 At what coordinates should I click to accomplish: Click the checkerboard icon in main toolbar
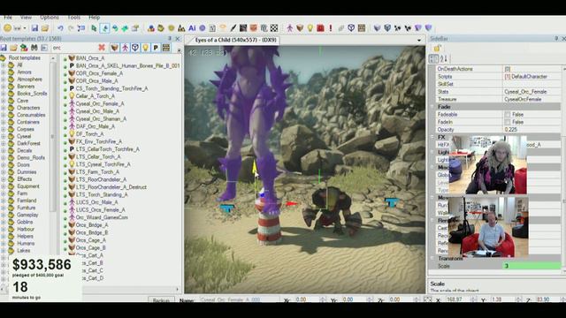274,28
